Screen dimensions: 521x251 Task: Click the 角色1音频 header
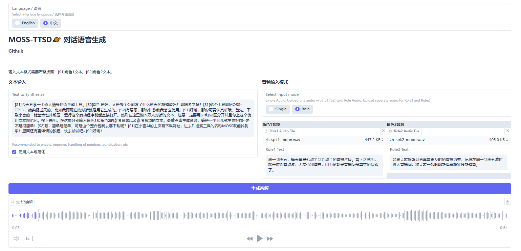click(x=271, y=124)
